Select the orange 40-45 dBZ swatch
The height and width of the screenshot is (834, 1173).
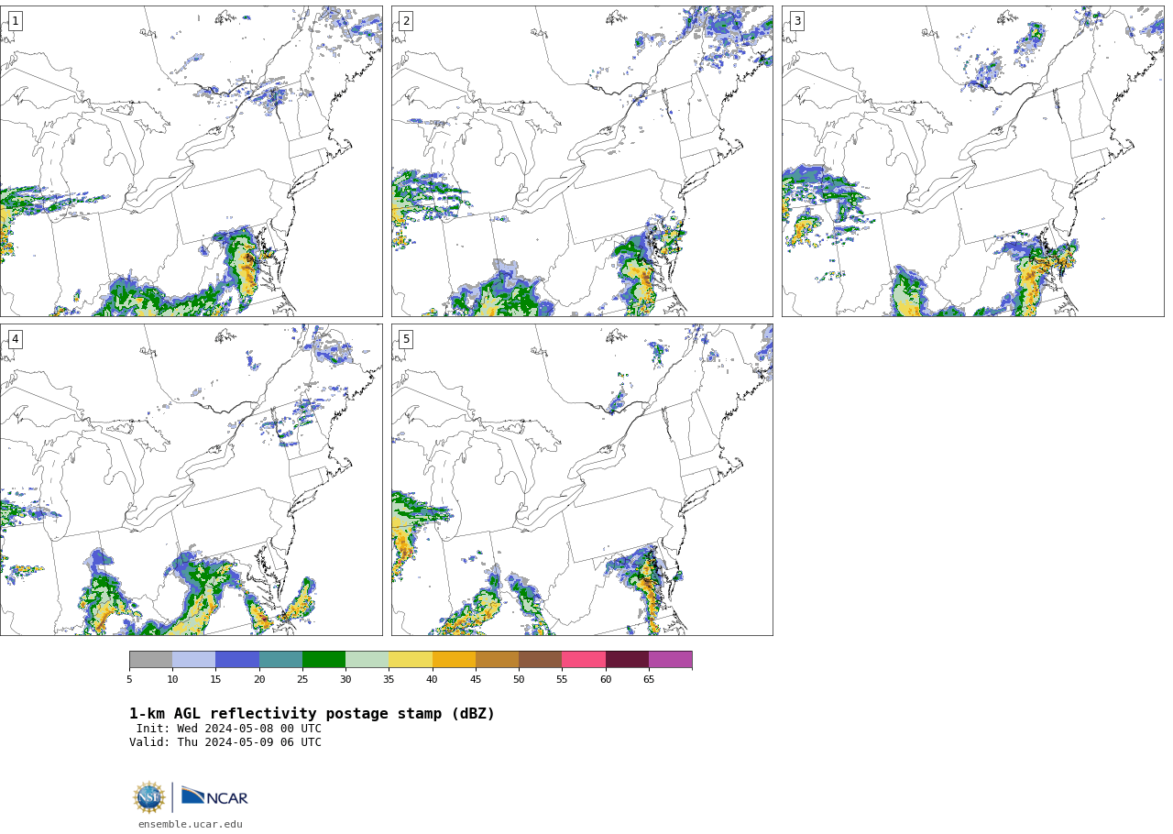(x=454, y=660)
